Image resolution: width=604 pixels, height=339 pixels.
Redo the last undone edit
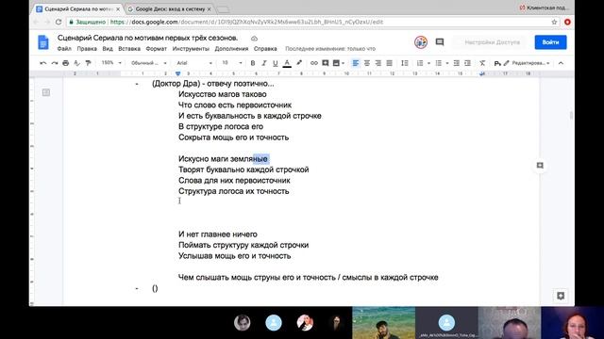[x=55, y=63]
